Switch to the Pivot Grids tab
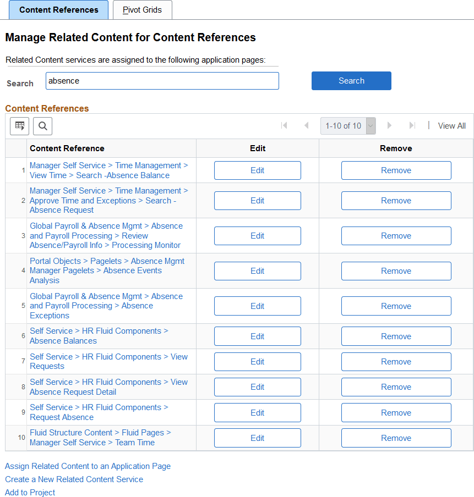The height and width of the screenshot is (497, 474). tap(142, 9)
